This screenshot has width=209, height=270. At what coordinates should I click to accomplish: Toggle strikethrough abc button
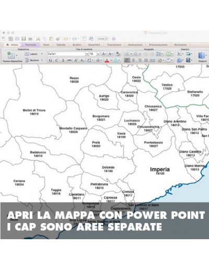click(69, 60)
